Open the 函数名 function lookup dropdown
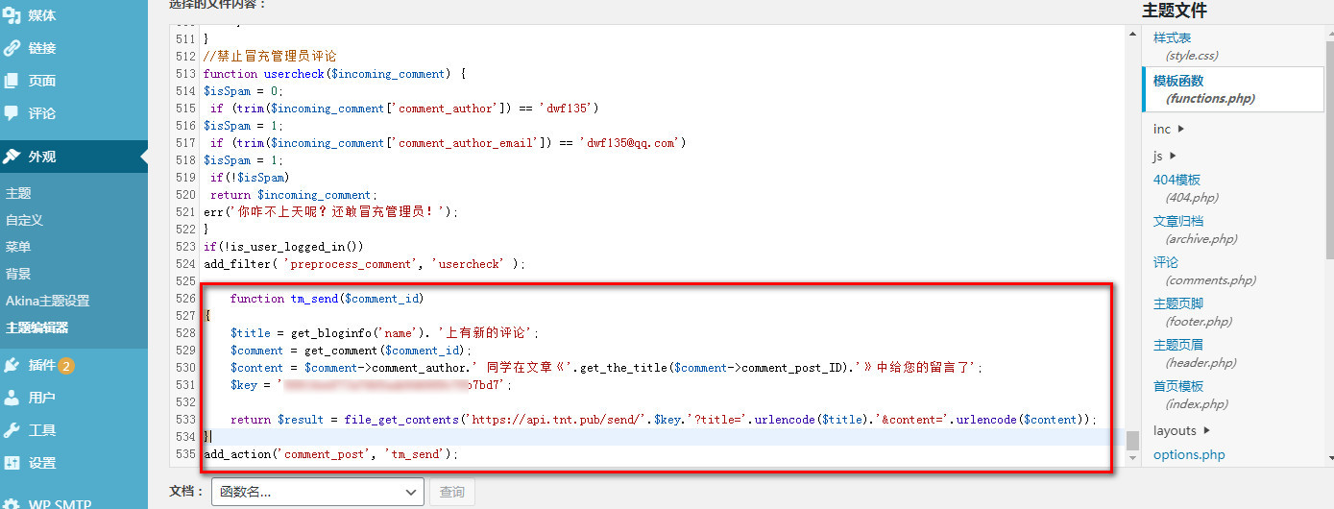This screenshot has height=509, width=1334. pos(318,492)
